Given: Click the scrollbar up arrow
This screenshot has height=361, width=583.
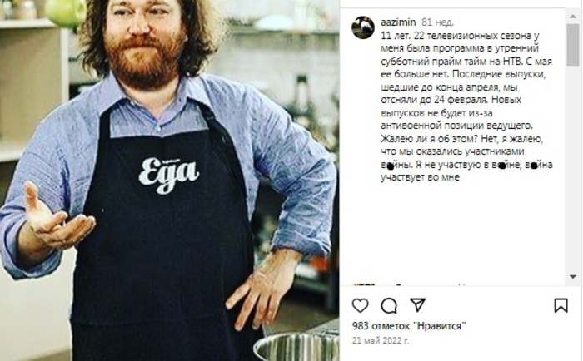Looking at the screenshot, I should (x=573, y=17).
